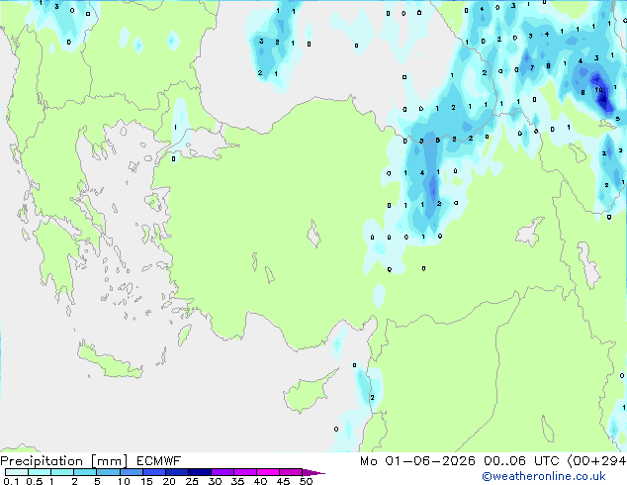The width and height of the screenshot is (627, 485).
Task: Click the 1–2 mm legend swatch
Action: 62,472
